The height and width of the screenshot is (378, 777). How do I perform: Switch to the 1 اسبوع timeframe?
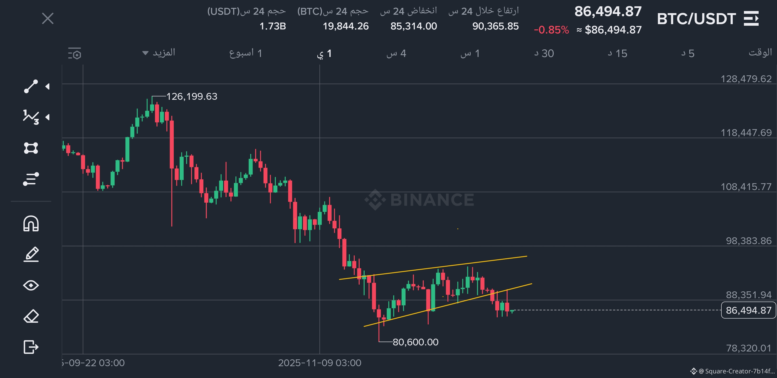tap(245, 53)
